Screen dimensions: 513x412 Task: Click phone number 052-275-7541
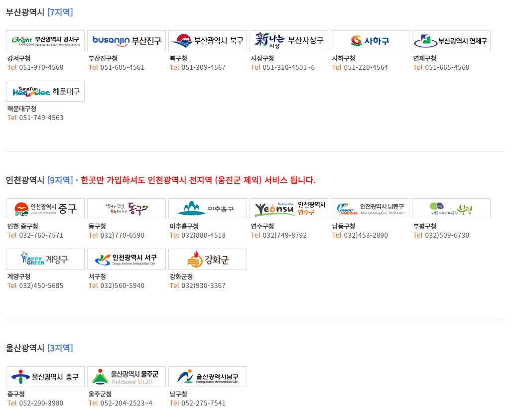[204, 403]
